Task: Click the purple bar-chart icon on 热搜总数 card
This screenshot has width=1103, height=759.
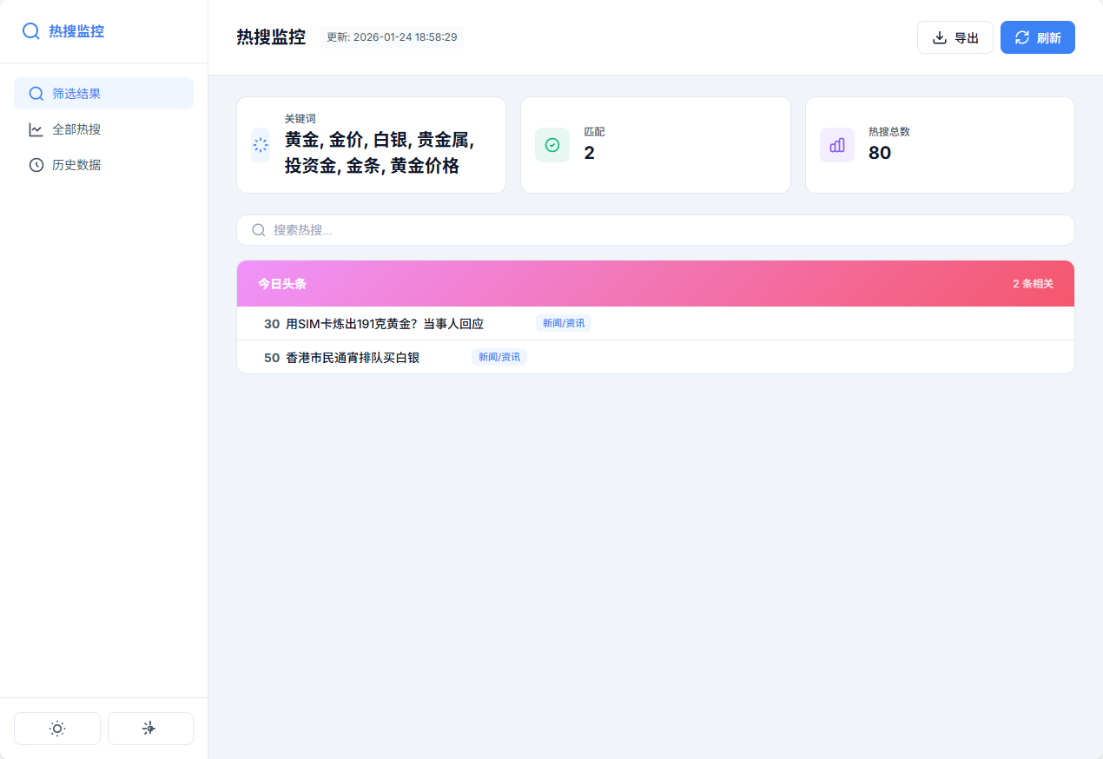Action: [x=836, y=145]
